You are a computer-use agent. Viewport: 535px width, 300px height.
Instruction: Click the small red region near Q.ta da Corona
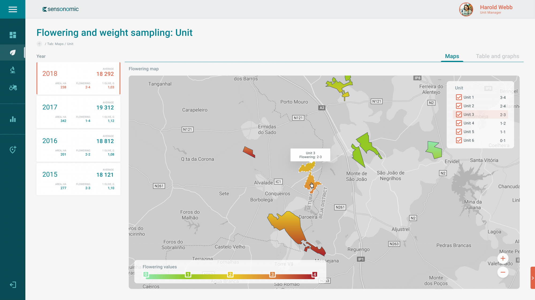pyautogui.click(x=249, y=152)
